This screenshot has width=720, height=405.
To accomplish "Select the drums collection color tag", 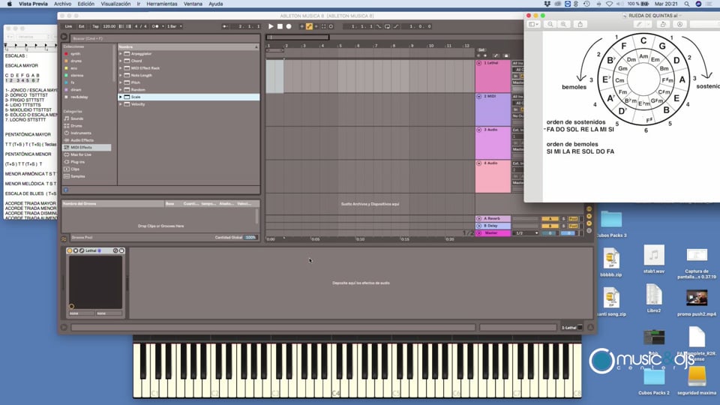I will pos(66,61).
